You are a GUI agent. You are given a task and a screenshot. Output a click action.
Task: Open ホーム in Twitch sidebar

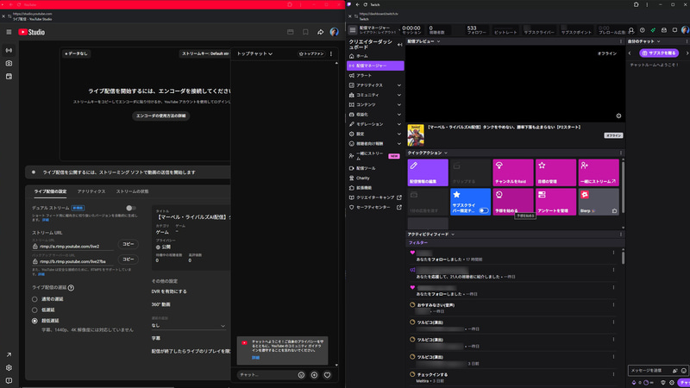pos(375,56)
